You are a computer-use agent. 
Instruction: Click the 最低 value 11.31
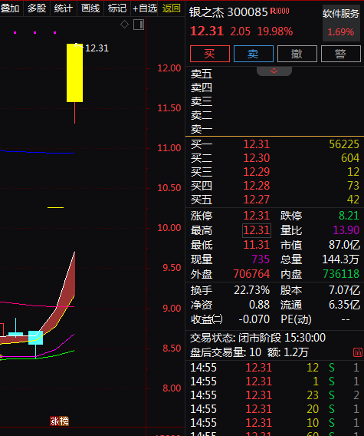coord(257,245)
